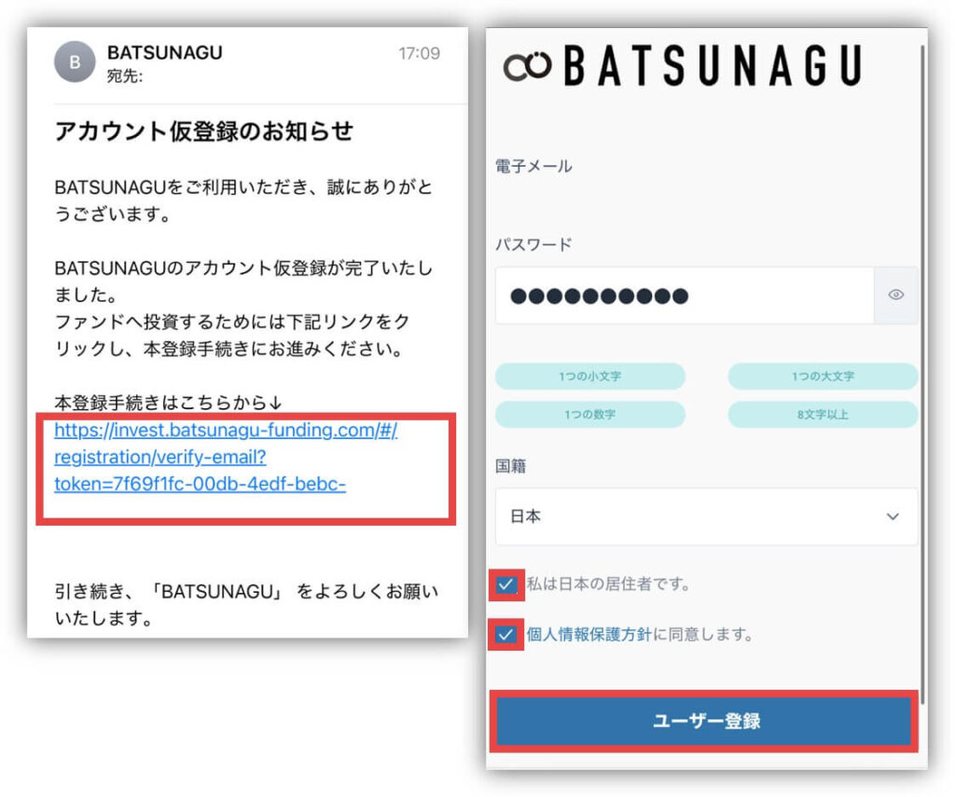Open the 個人情報保護方針 link

588,635
